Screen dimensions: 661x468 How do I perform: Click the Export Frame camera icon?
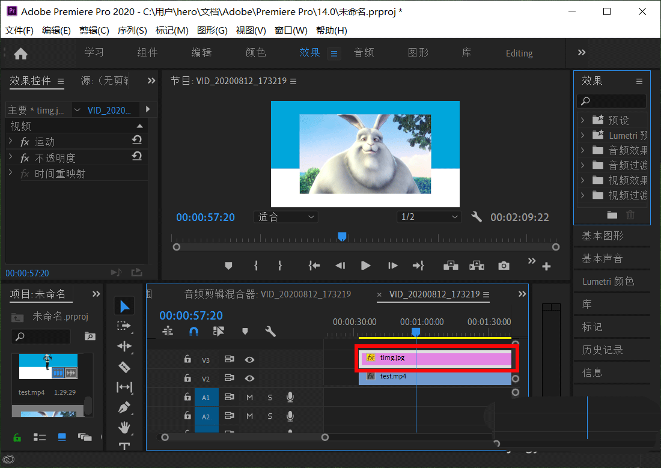(x=504, y=266)
